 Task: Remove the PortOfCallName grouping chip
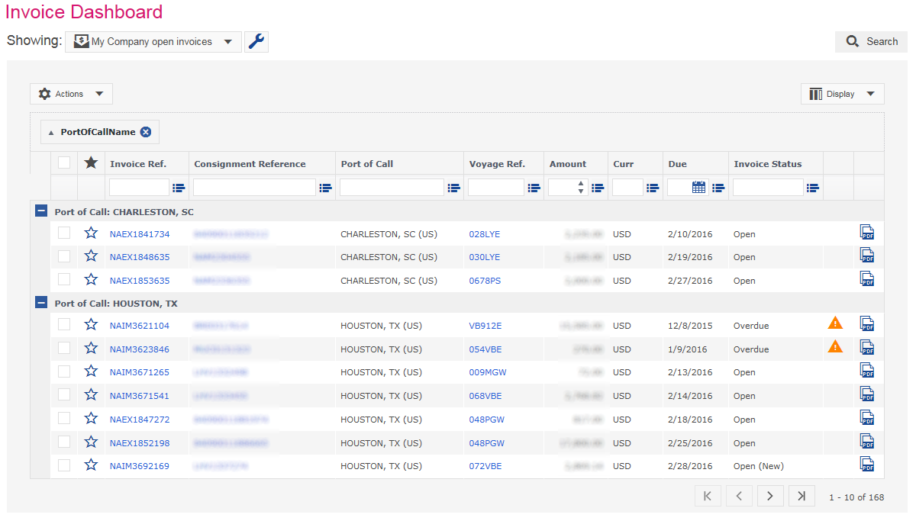coord(146,131)
